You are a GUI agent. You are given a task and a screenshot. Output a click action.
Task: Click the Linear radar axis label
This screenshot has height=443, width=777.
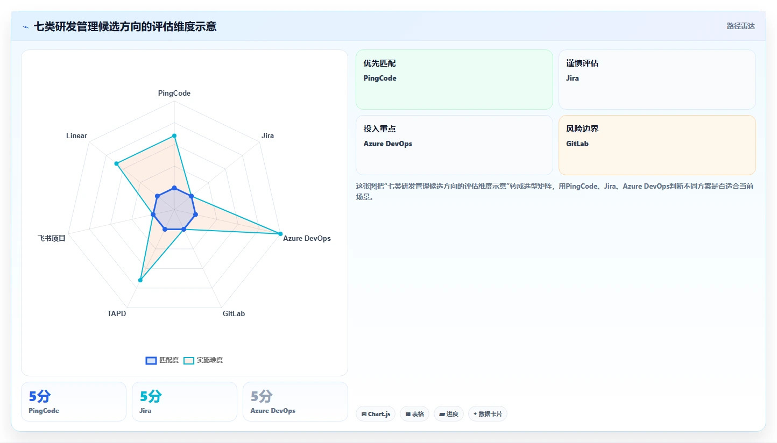pos(76,135)
